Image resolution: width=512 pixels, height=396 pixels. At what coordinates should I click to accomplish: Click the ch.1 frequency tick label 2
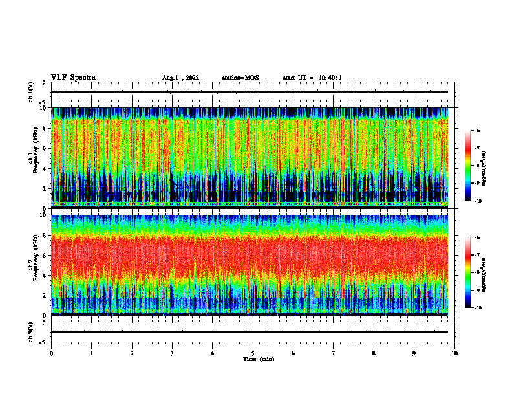(45, 189)
